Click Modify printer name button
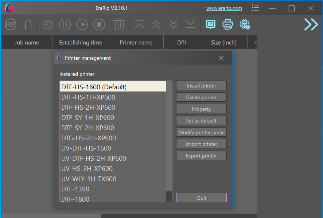Viewport: 323px width, 218px height. (x=201, y=132)
